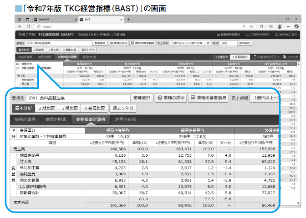Open the 経営分析表 tab in the enlarged callout

pyautogui.click(x=126, y=119)
